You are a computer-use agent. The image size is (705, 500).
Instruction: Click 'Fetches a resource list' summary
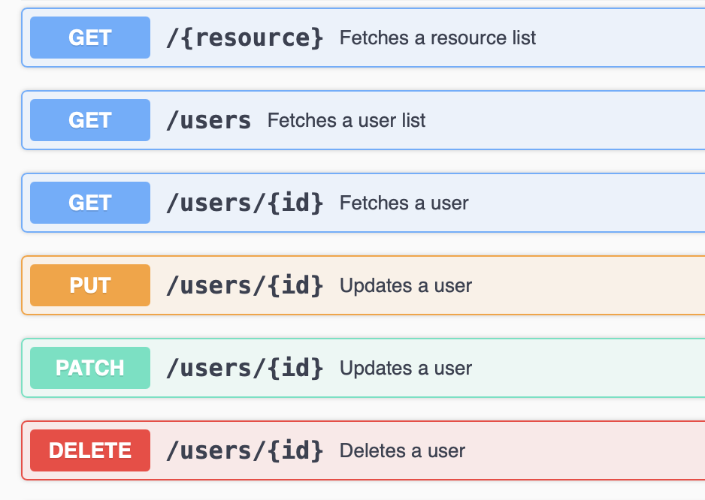pos(439,37)
